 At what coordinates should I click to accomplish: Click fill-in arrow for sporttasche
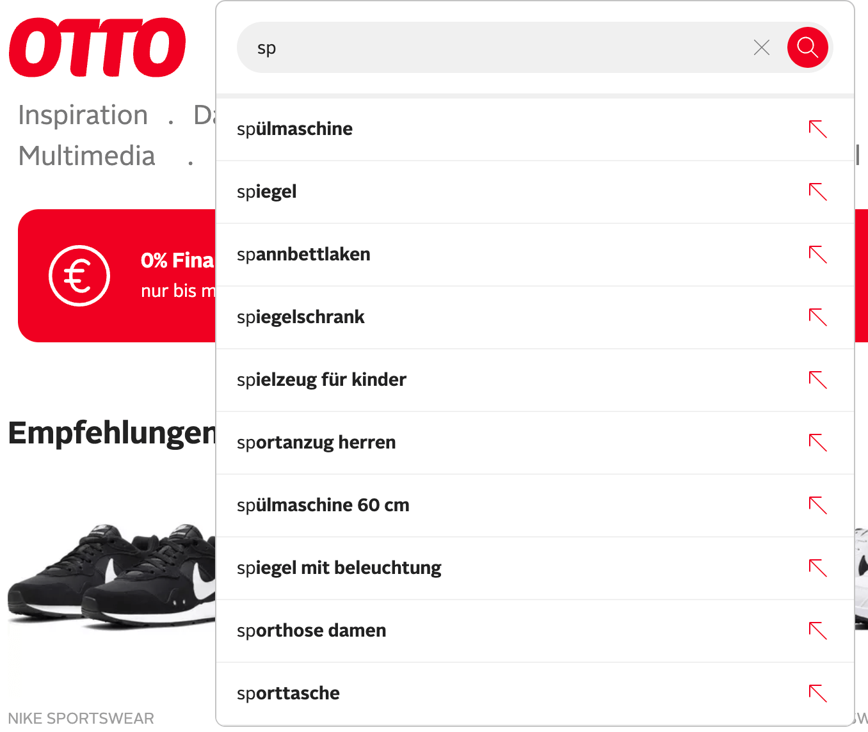tap(817, 693)
